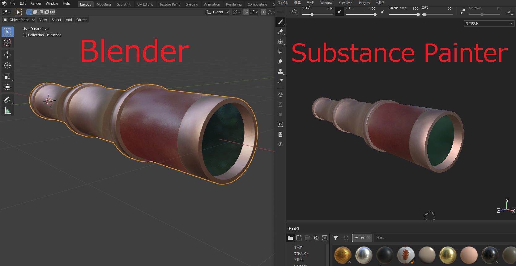Open Blender pivot point dropdown
Viewport: 516px width, 266px height.
click(236, 12)
